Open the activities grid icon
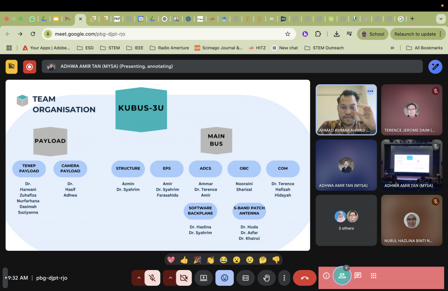Viewport: 448px width, 291px height. 374,276
